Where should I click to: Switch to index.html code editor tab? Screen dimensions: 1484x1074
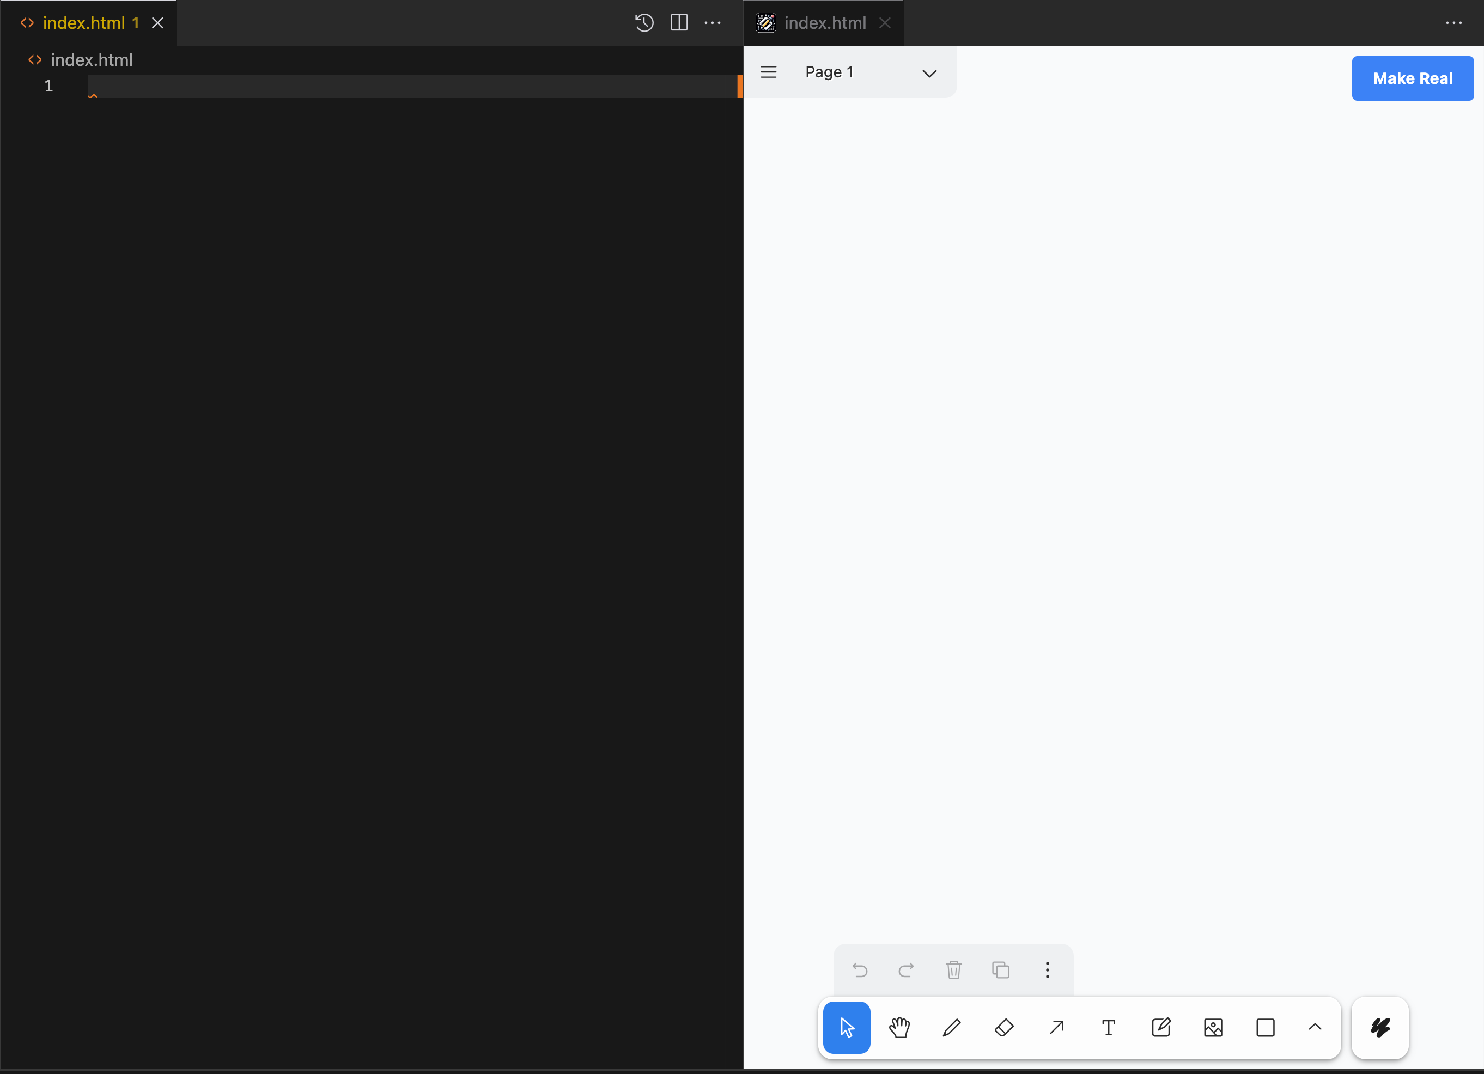point(84,23)
